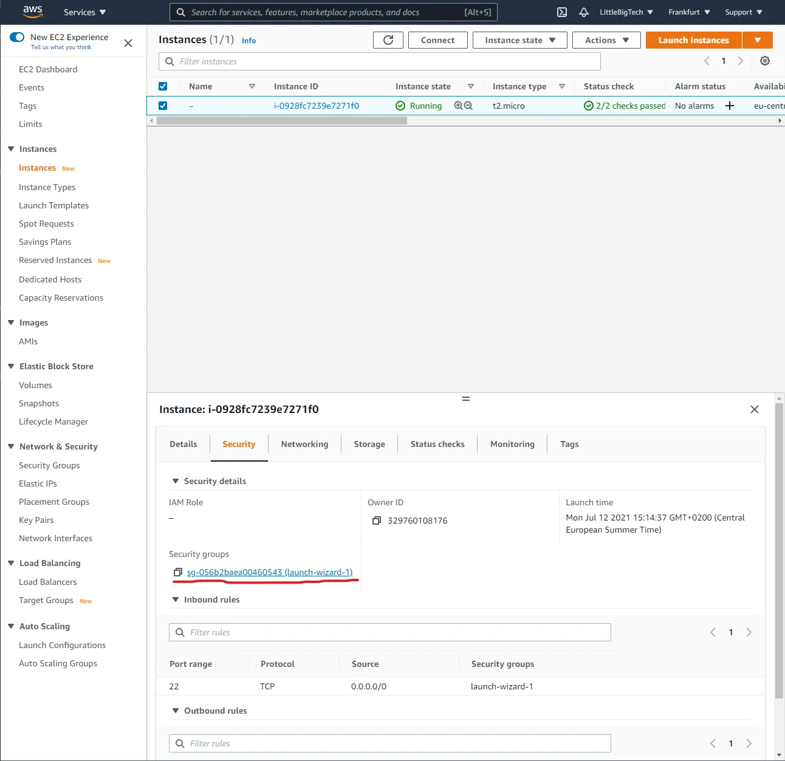Open the LittleBigTech account dropdown
The height and width of the screenshot is (761, 785).
(x=626, y=12)
